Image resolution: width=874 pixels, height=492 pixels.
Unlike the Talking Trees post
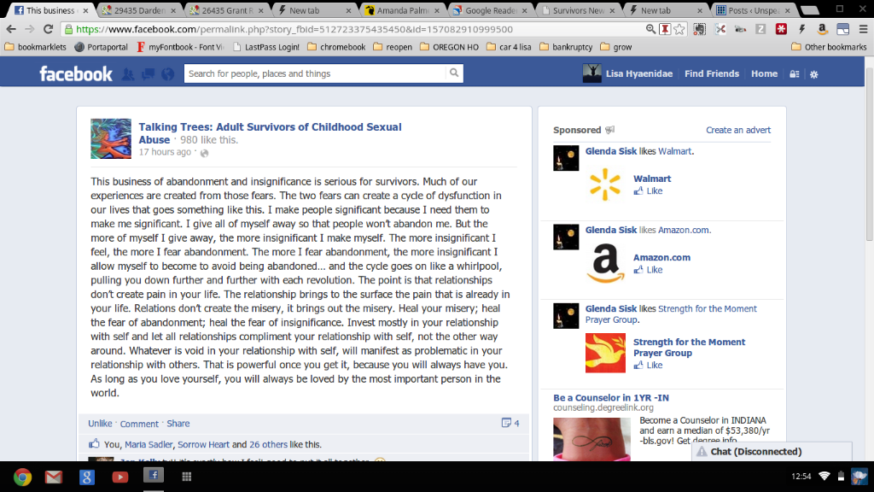point(100,424)
